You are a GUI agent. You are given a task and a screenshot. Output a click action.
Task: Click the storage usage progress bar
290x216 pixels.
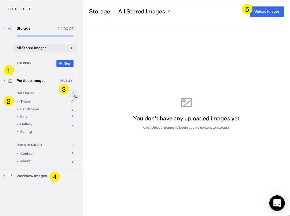click(45, 36)
